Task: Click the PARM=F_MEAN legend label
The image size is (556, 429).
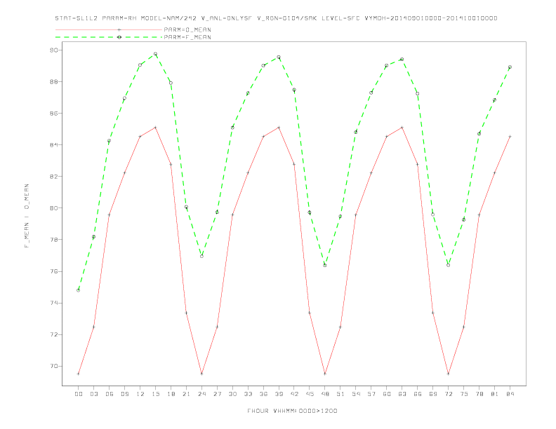Action: 187,37
